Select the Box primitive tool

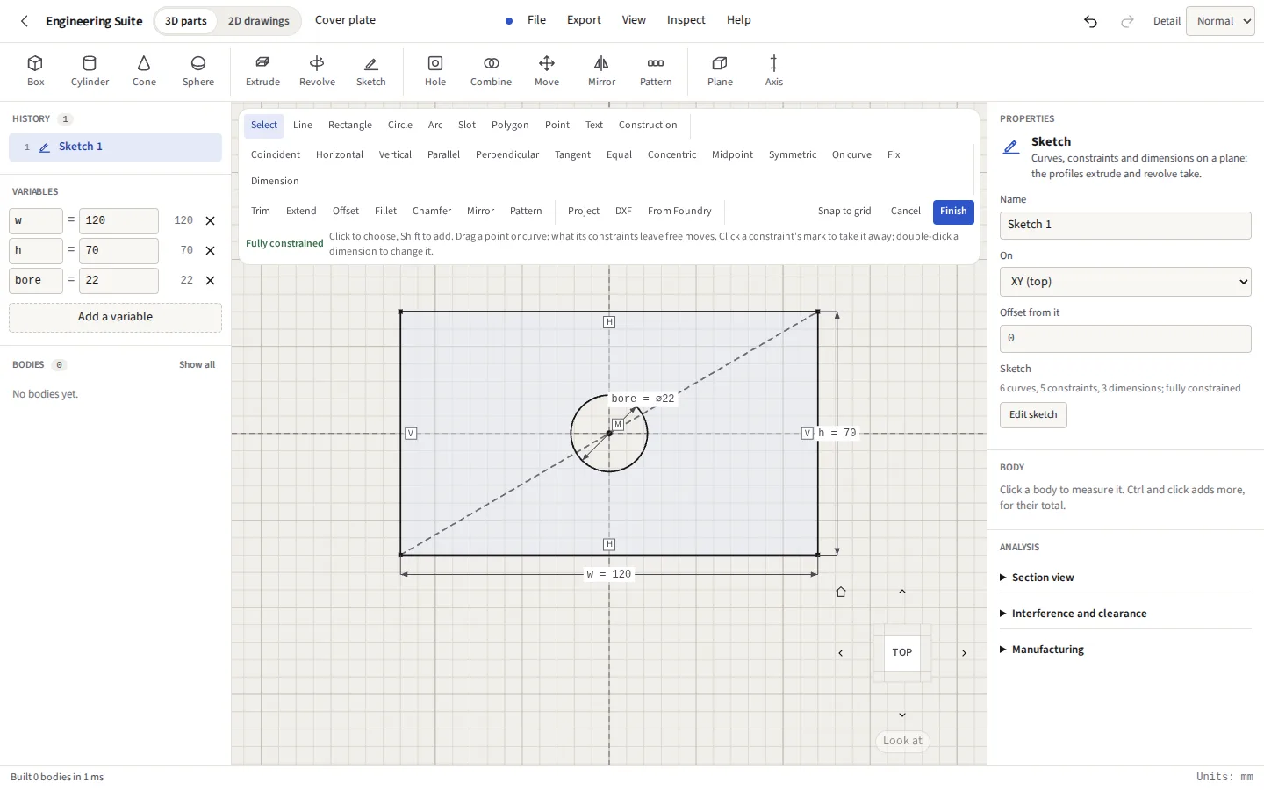tap(36, 71)
